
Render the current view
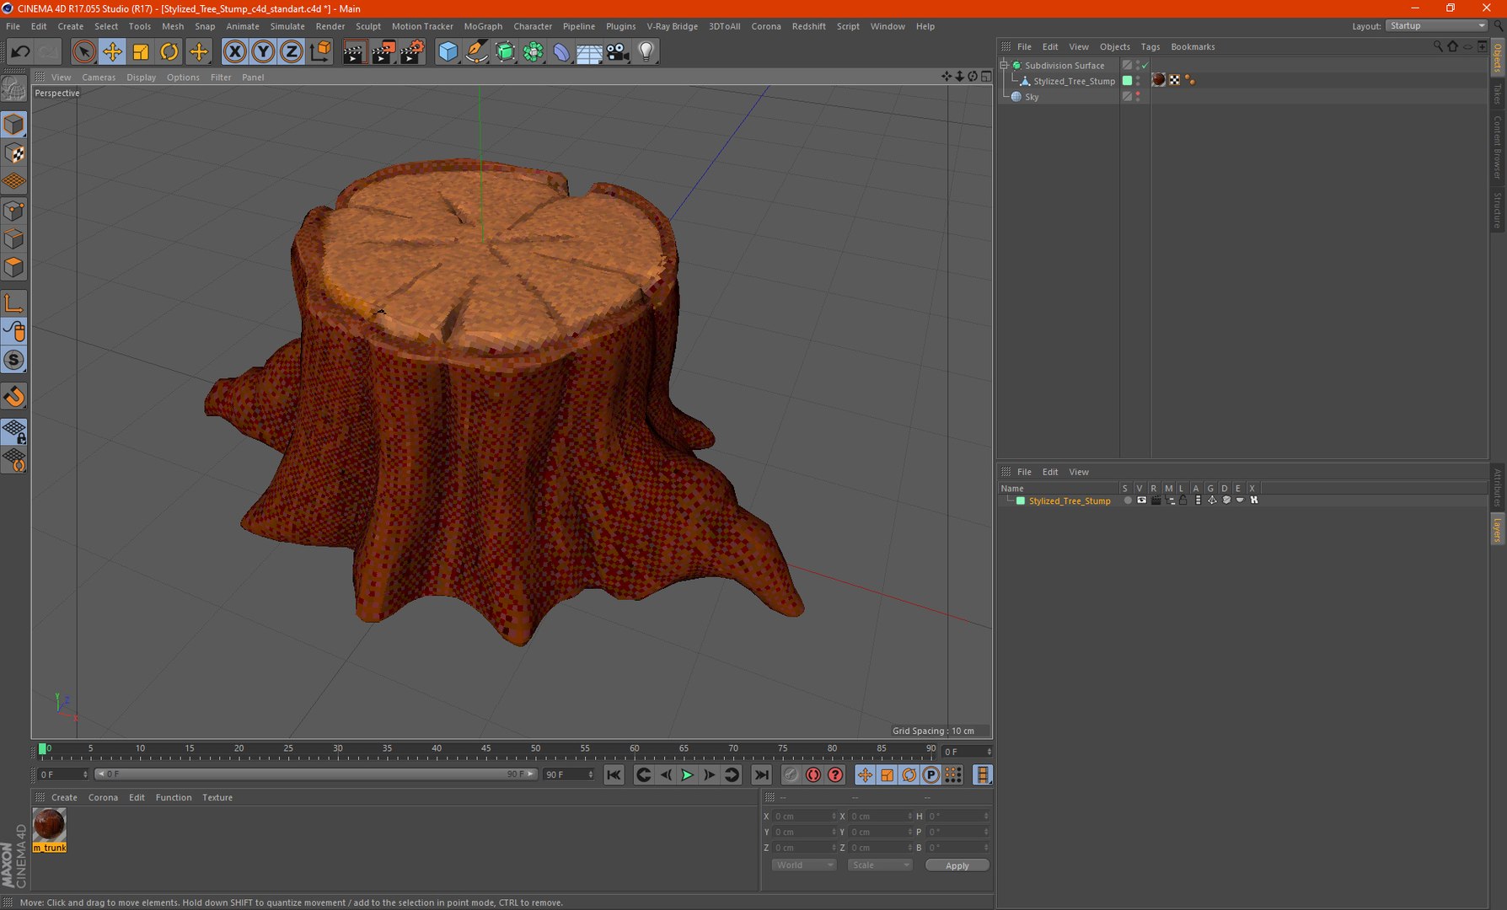point(354,51)
